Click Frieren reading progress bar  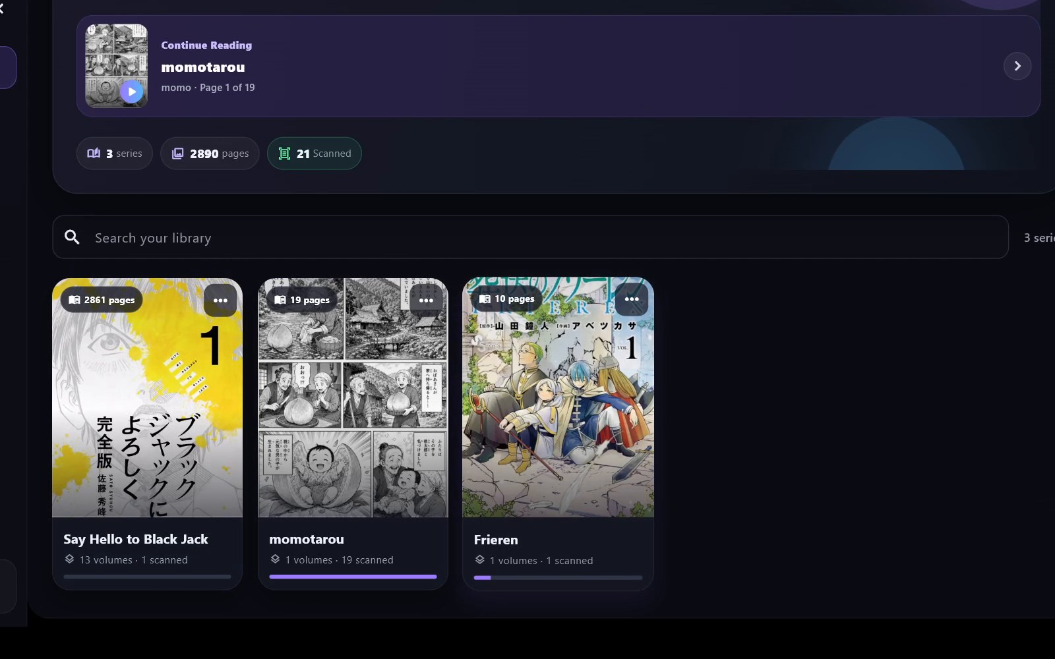point(558,577)
